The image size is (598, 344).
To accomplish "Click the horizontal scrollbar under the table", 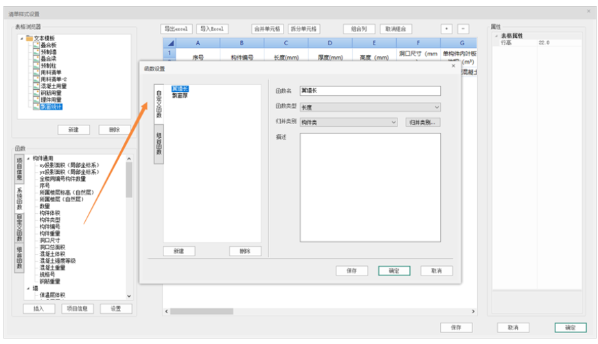I will (x=202, y=311).
